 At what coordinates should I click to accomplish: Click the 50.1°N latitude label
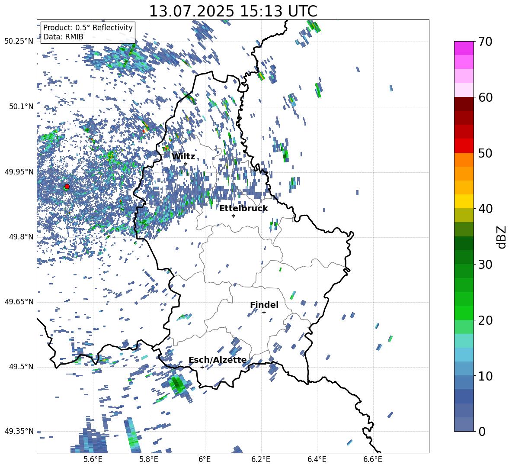[21, 107]
